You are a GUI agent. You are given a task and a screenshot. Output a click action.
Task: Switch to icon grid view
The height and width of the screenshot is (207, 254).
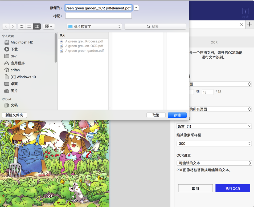pos(22,26)
